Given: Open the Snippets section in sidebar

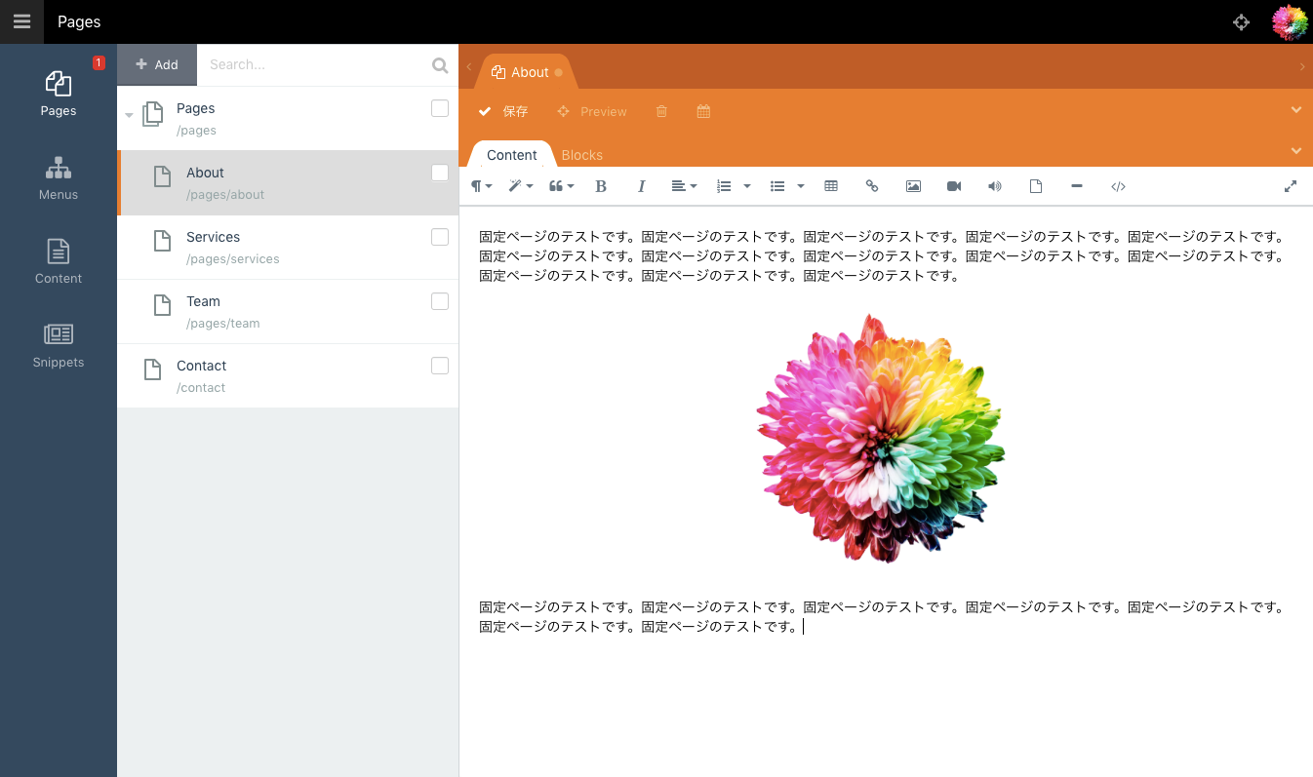Looking at the screenshot, I should [x=59, y=346].
